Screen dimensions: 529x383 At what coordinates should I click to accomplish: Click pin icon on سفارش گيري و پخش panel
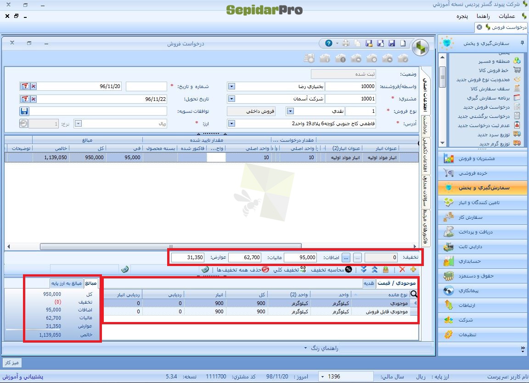click(522, 43)
